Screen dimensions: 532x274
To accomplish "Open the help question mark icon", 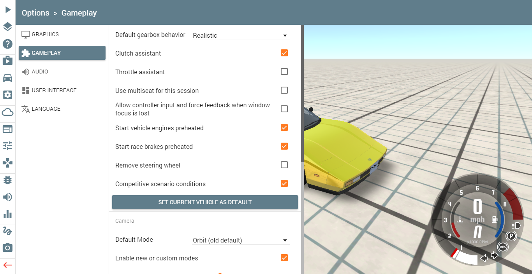I will tap(8, 44).
